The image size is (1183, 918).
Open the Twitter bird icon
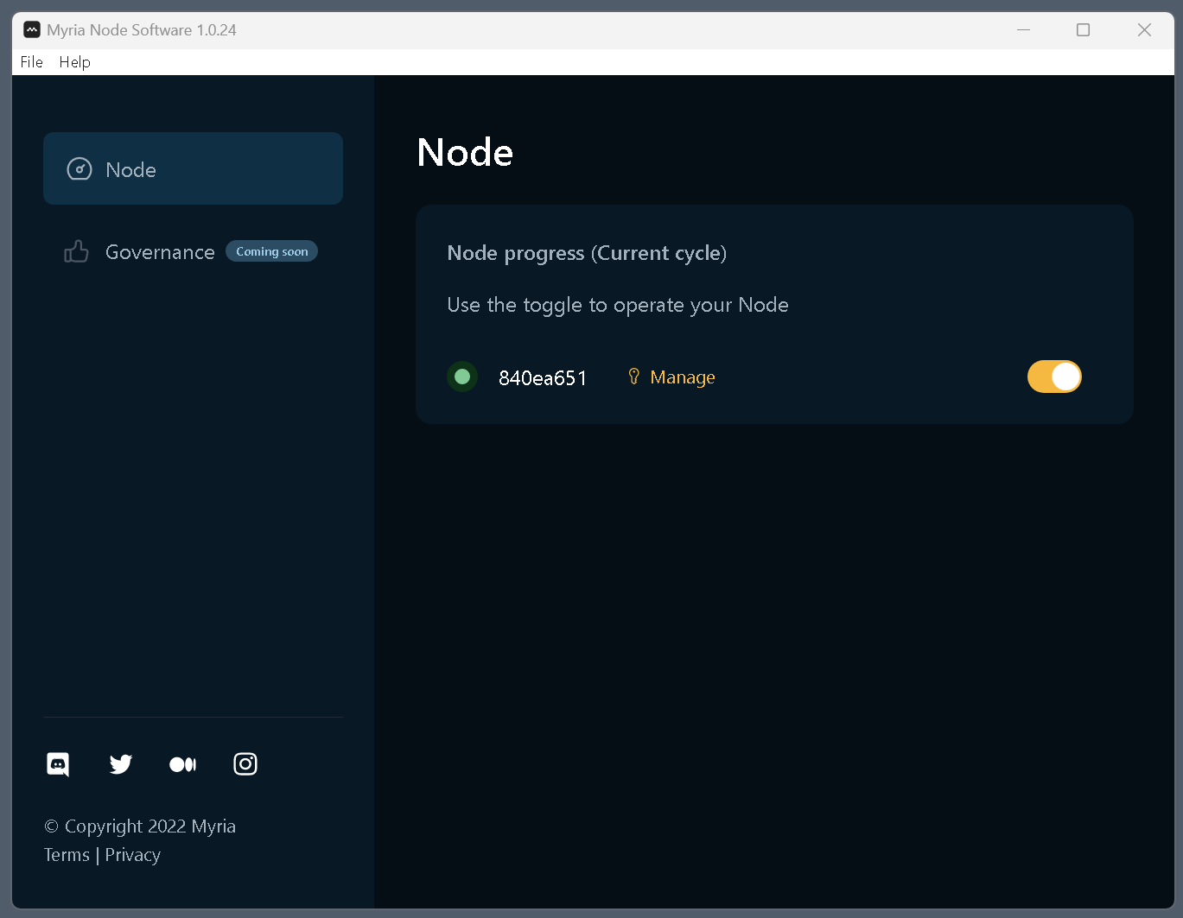point(121,764)
